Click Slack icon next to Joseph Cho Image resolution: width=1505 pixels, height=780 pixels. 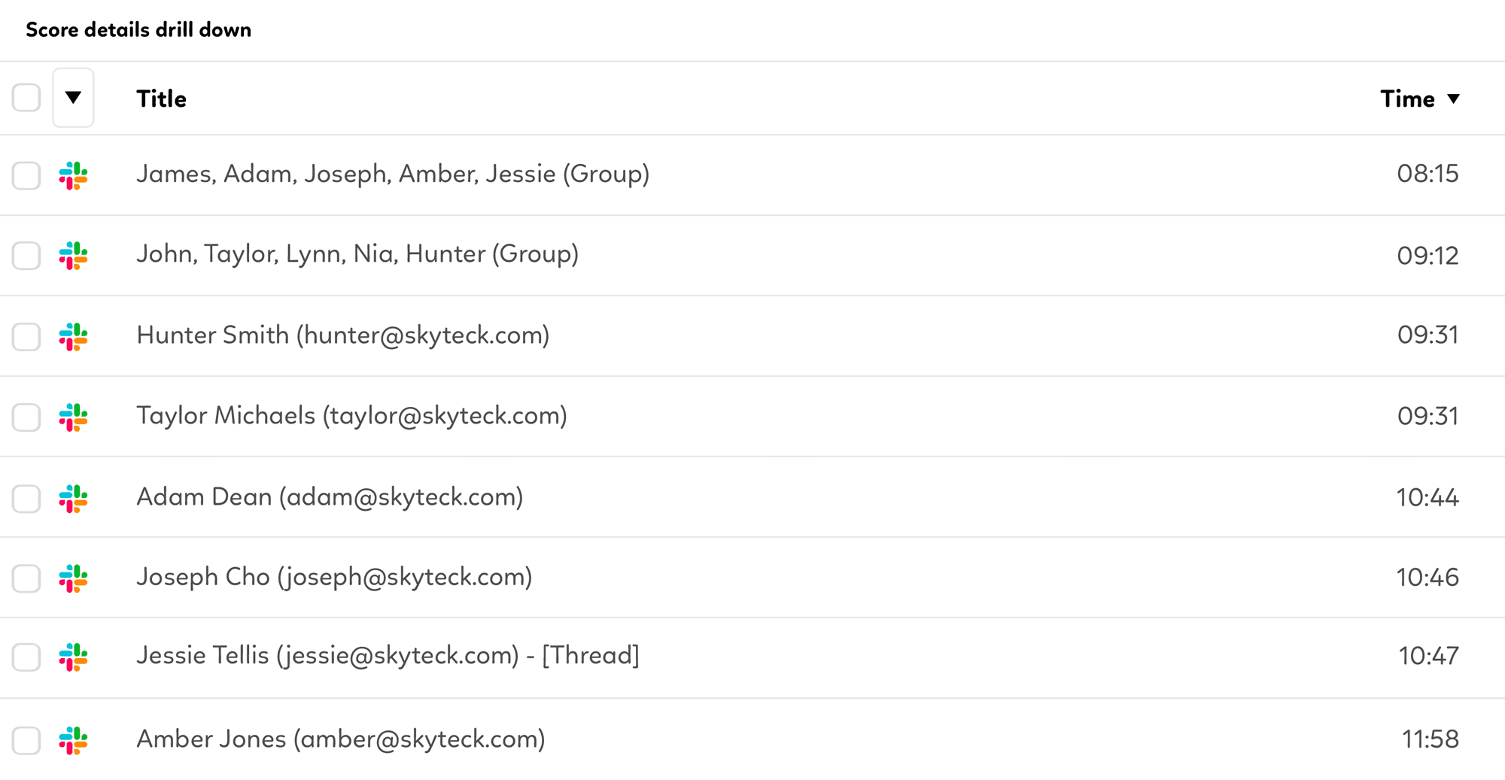(x=73, y=578)
